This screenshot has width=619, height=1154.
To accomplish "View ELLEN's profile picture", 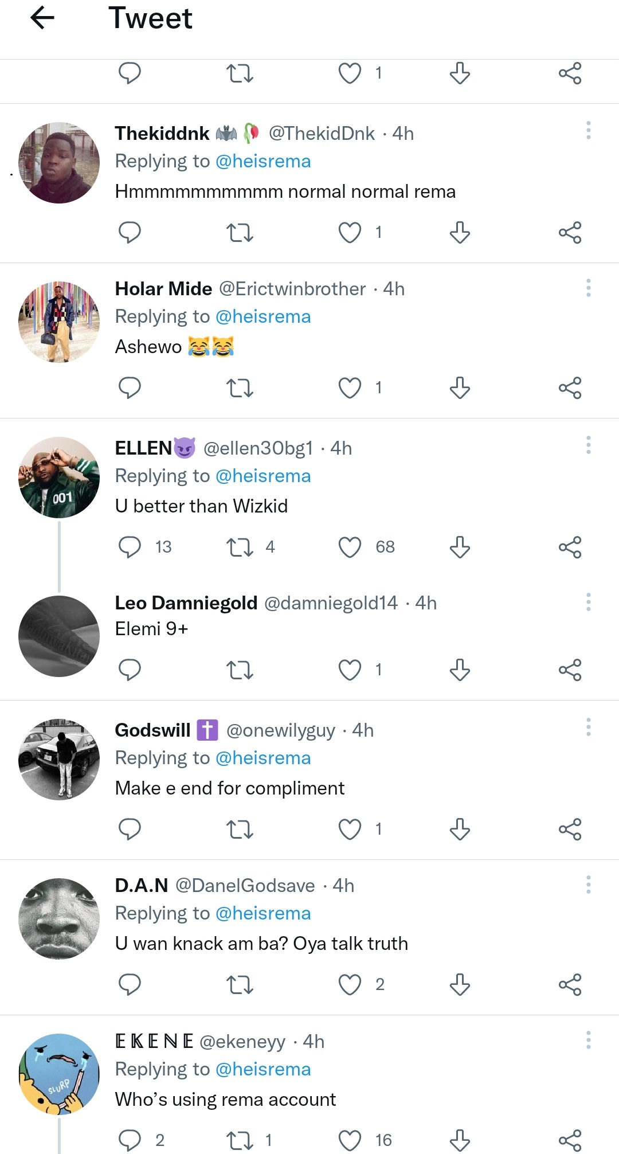I will (x=59, y=478).
